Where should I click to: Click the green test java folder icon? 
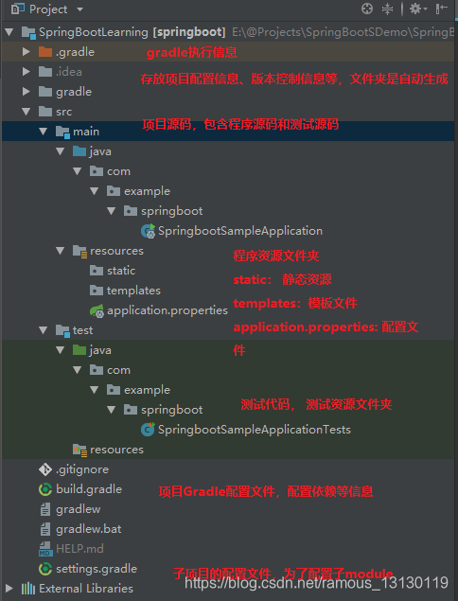[79, 349]
